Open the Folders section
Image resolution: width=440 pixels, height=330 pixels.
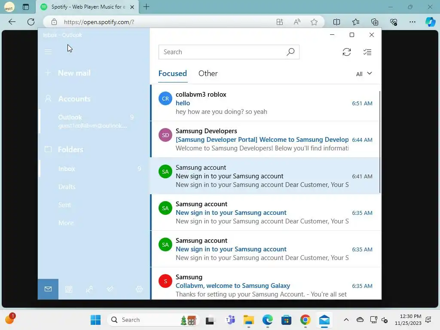[70, 149]
